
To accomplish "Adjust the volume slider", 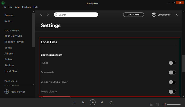I will (x=174, y=104).
